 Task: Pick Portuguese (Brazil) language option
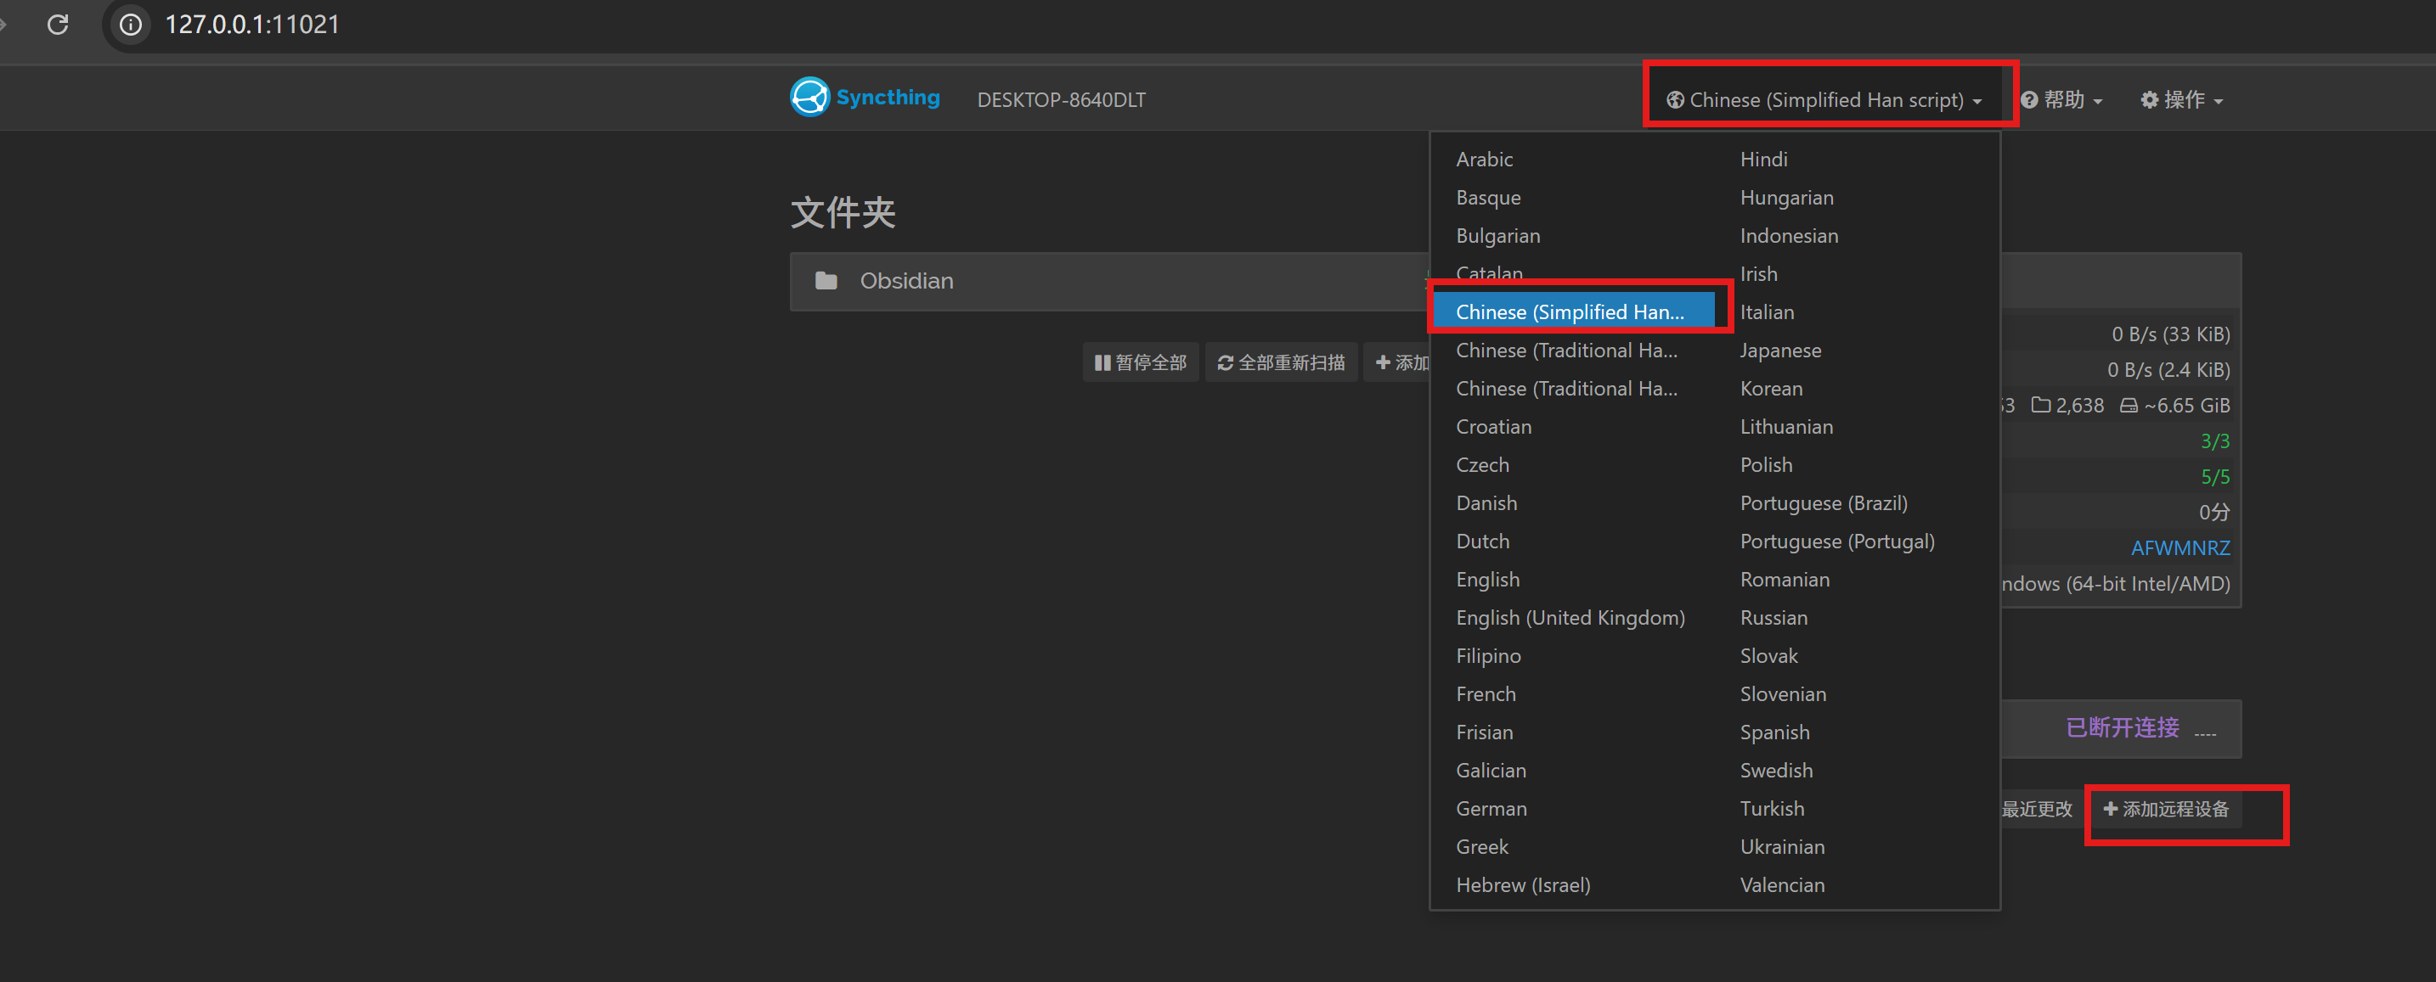point(1822,502)
